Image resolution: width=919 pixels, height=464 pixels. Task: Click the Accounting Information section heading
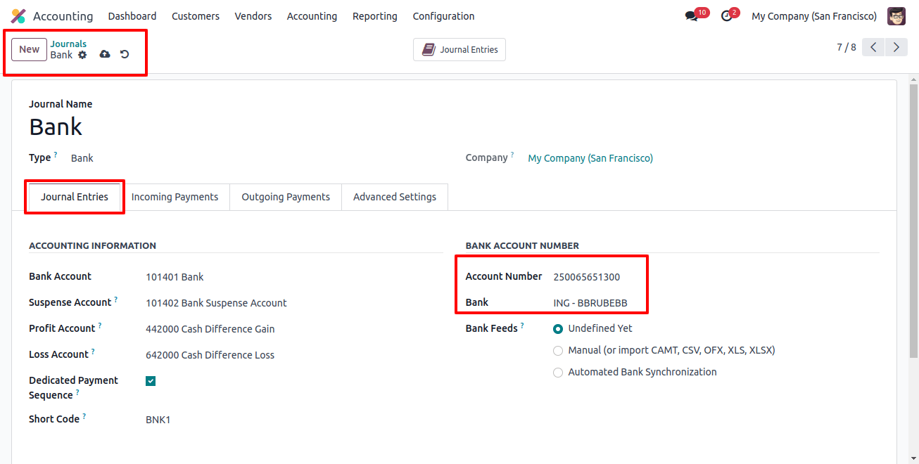(x=92, y=246)
